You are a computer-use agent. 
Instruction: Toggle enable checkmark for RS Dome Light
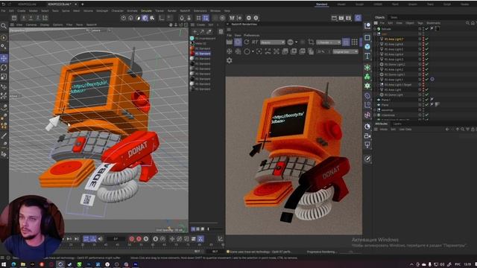pos(427,95)
